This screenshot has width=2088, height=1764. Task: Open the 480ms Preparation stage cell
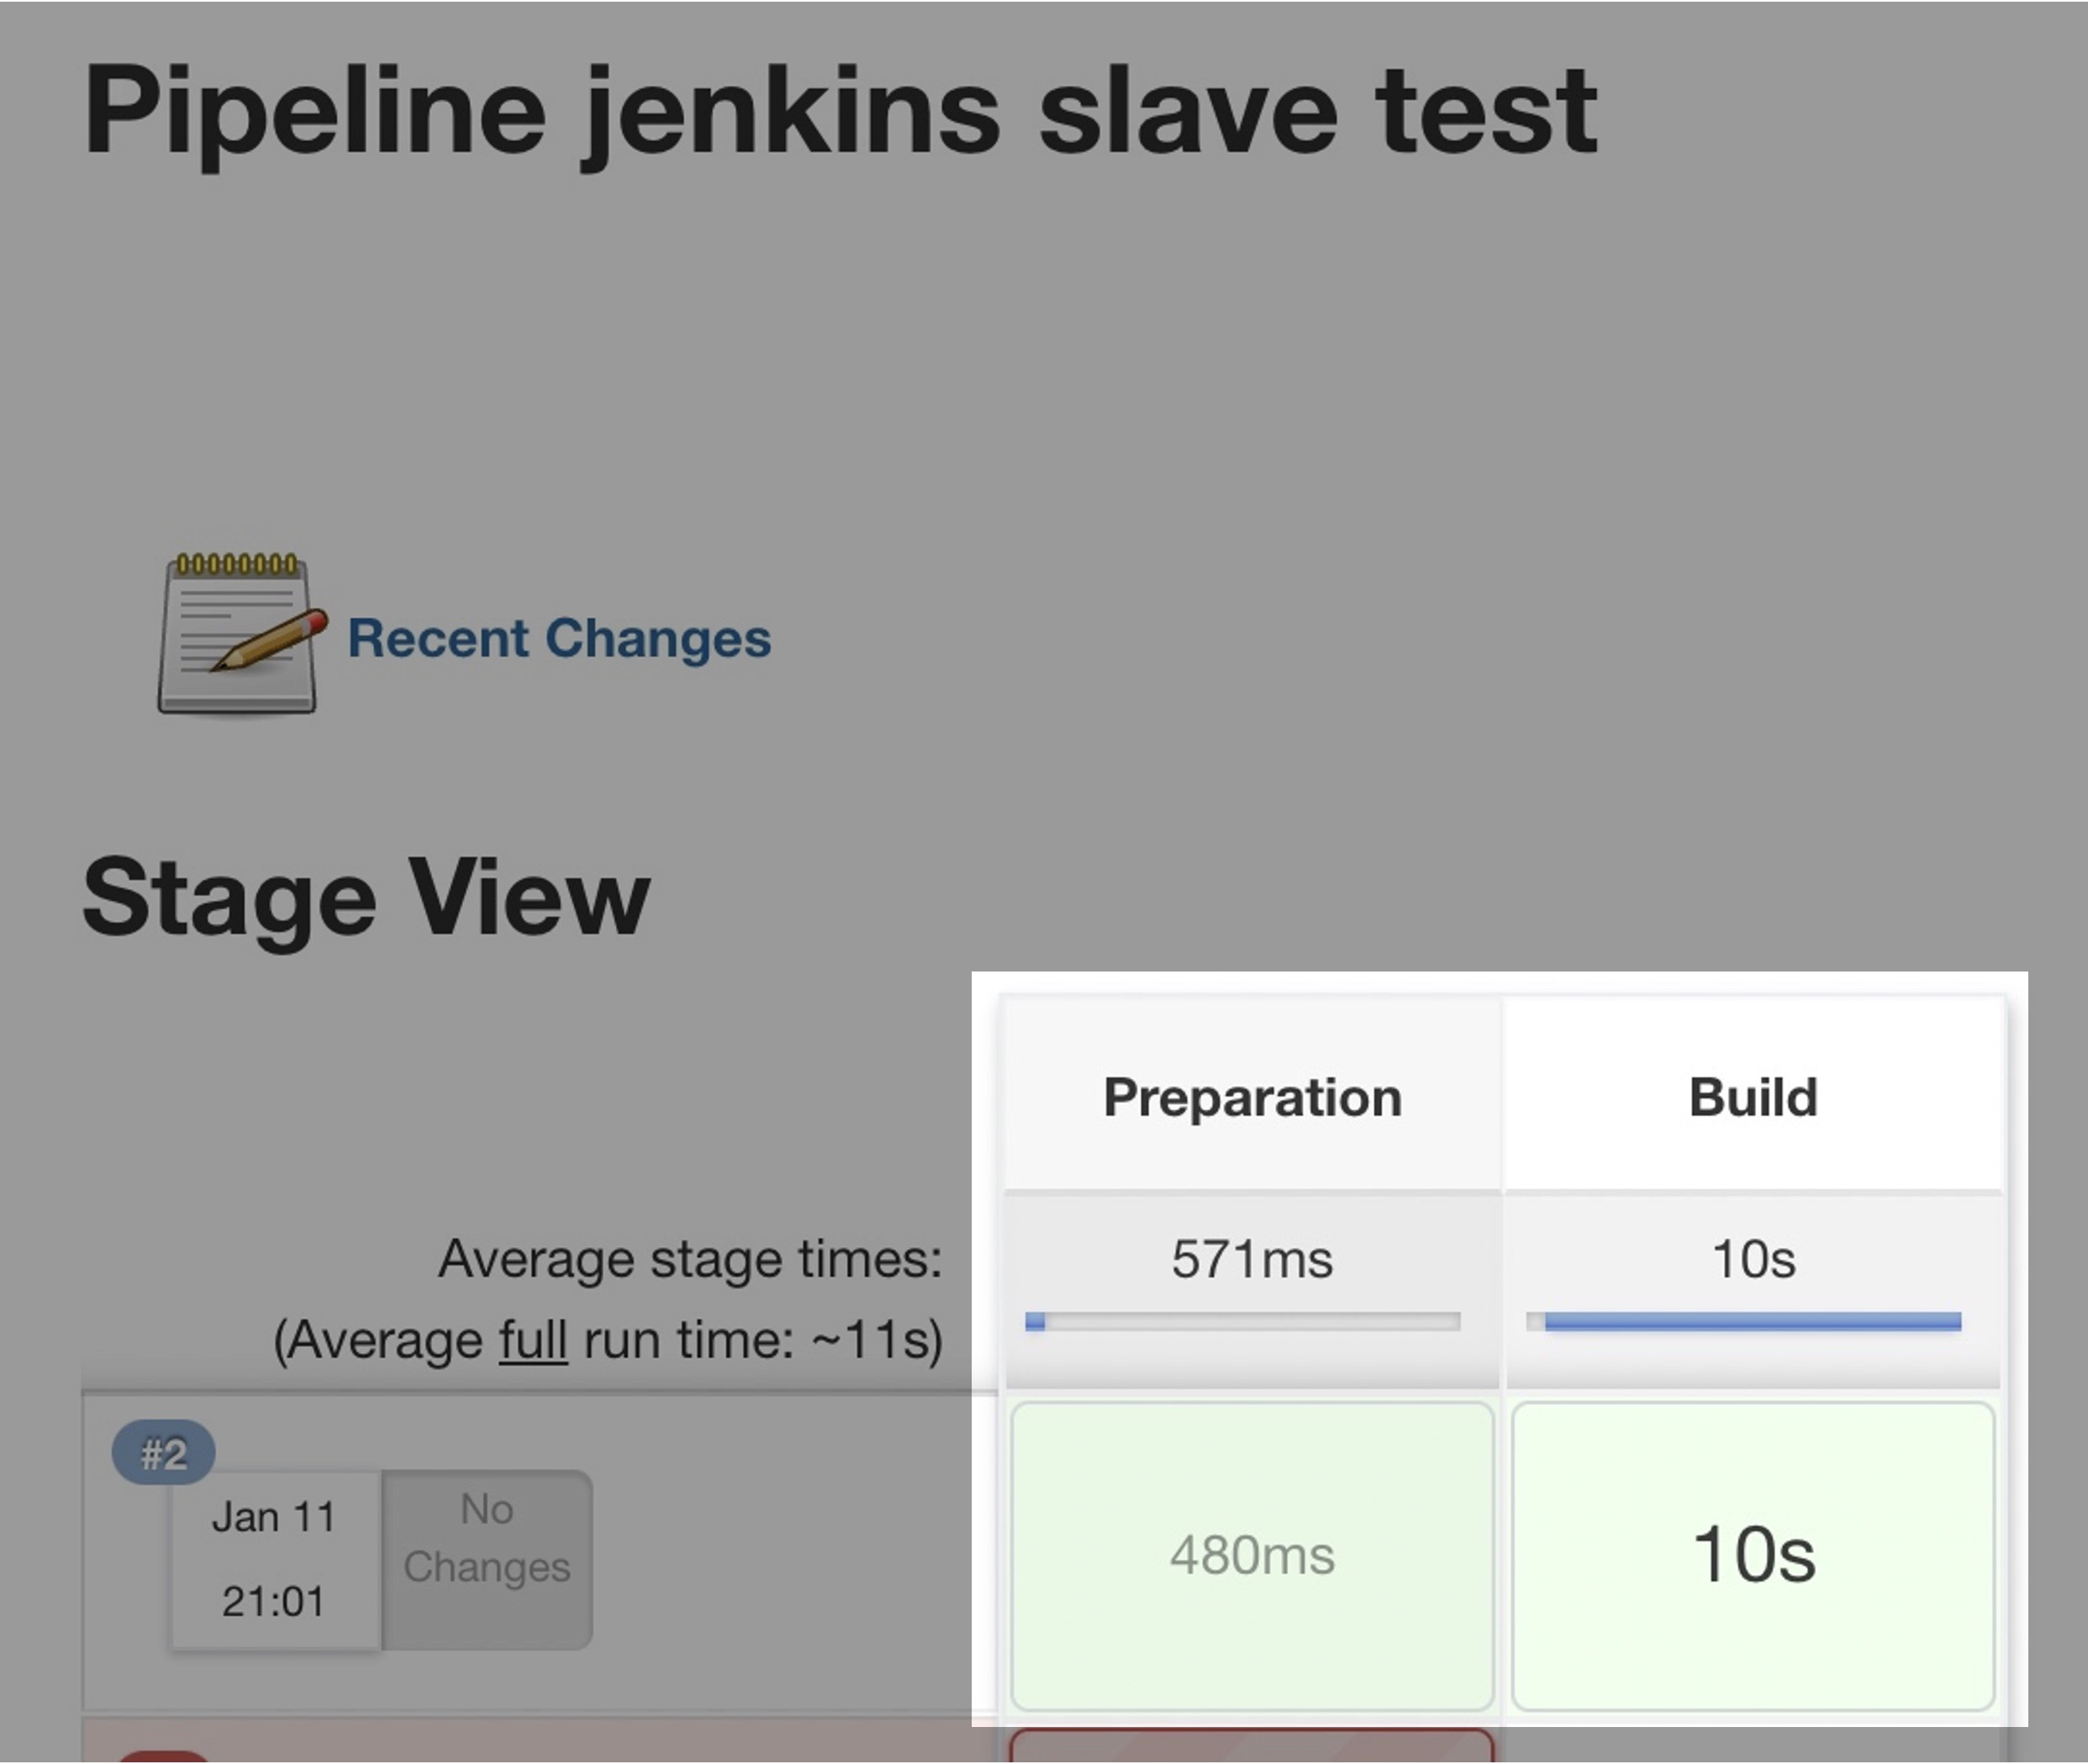click(1252, 1555)
